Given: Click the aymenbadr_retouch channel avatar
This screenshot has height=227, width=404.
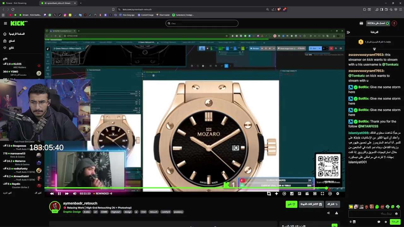Looking at the screenshot, I should tap(55, 207).
